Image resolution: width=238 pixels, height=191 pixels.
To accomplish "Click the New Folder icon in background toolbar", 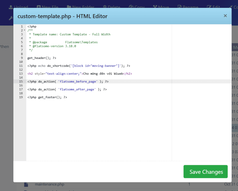I will tap(69, 7).
